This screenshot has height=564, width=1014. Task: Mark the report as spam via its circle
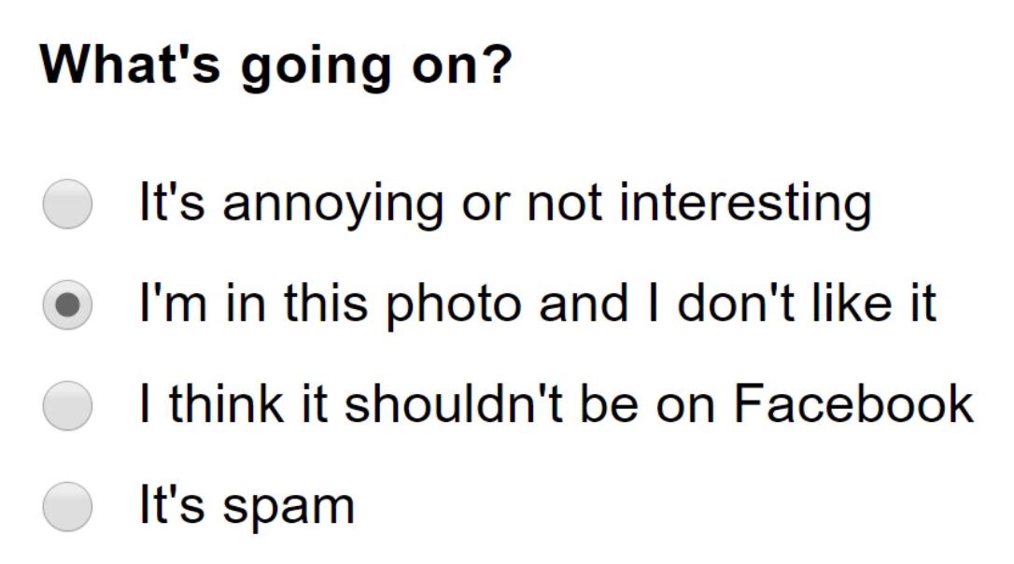(67, 506)
